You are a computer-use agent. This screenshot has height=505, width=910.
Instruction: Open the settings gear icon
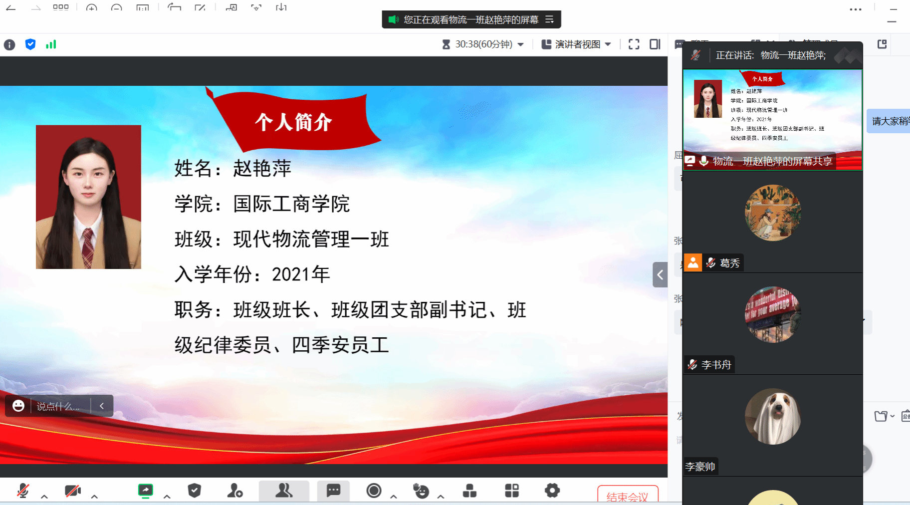tap(552, 491)
